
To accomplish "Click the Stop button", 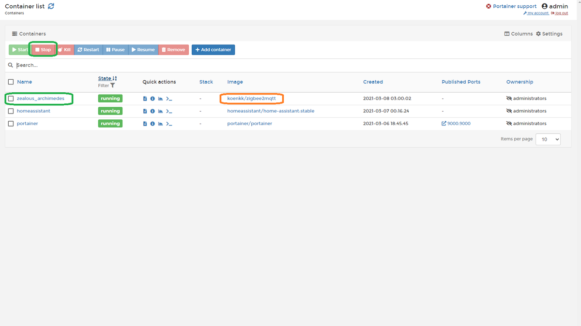I will 43,50.
